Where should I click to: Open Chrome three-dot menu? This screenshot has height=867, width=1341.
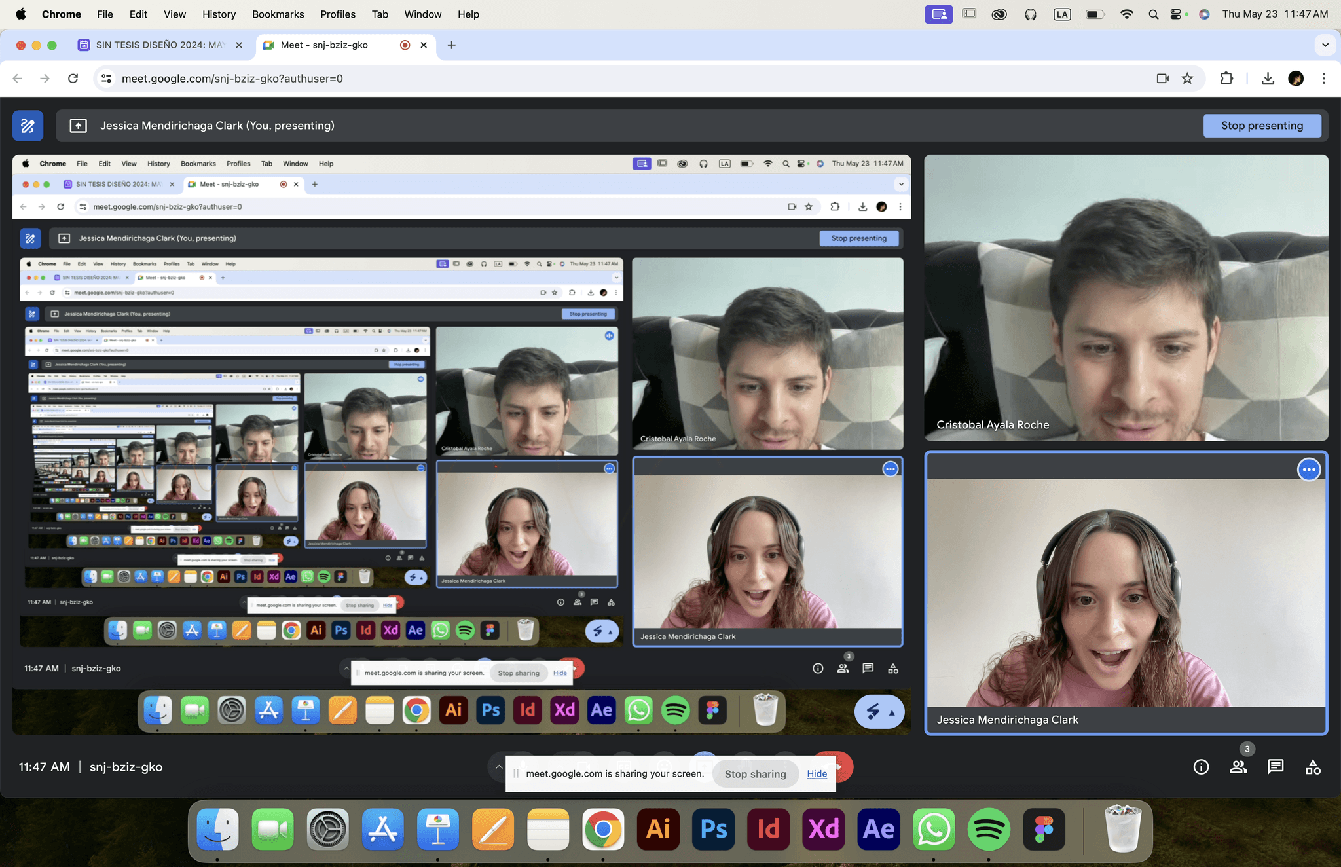(x=1323, y=79)
